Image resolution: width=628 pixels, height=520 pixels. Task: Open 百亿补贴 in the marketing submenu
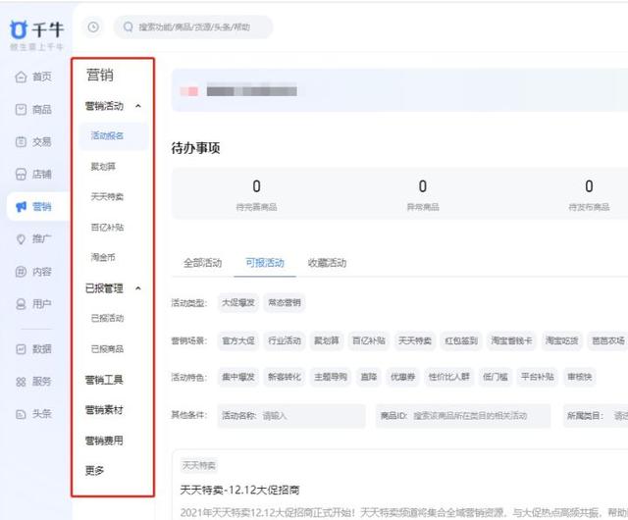107,228
